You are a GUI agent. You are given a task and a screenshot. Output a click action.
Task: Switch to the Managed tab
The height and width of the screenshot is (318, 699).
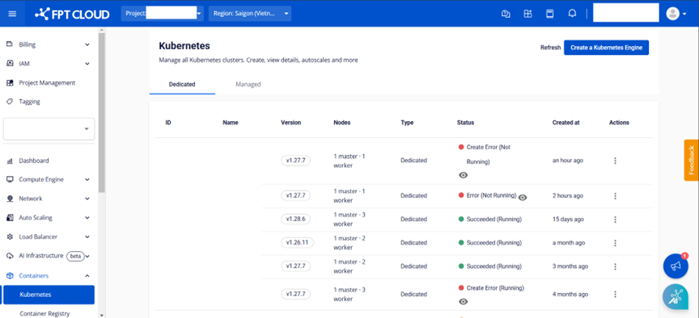point(248,84)
